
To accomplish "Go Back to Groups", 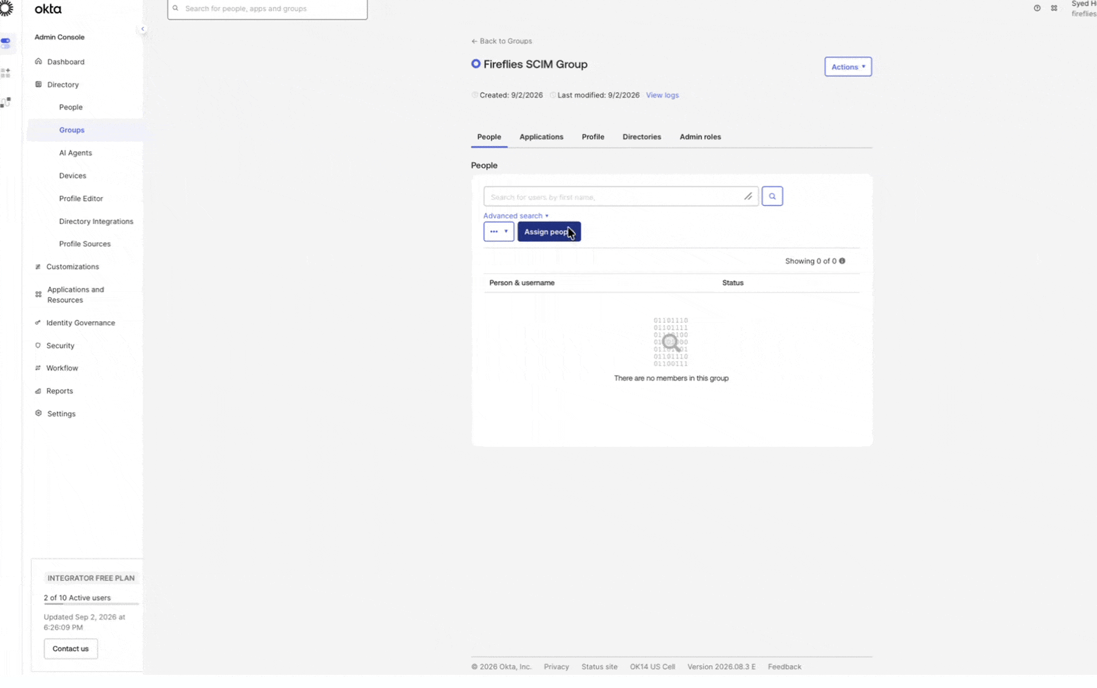I will click(x=502, y=41).
